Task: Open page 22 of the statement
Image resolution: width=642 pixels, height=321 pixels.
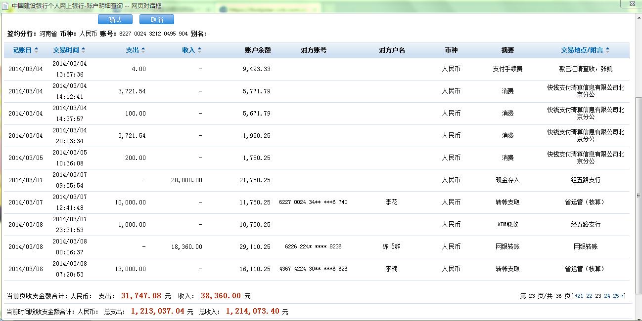Action: (x=589, y=296)
